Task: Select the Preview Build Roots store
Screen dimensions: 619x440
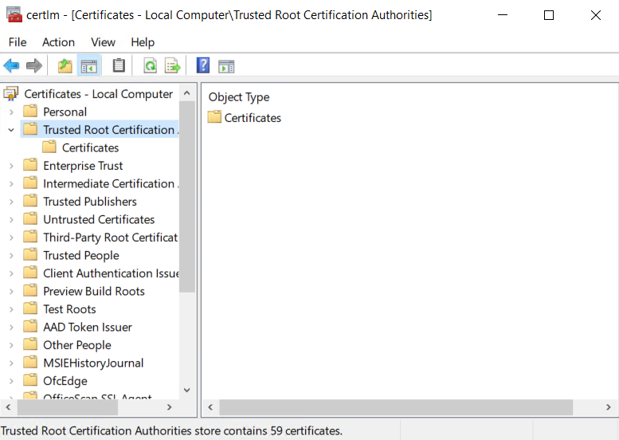Action: 94,291
